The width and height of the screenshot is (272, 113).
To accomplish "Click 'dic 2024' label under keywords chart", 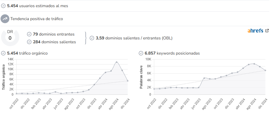I will [x=263, y=103].
